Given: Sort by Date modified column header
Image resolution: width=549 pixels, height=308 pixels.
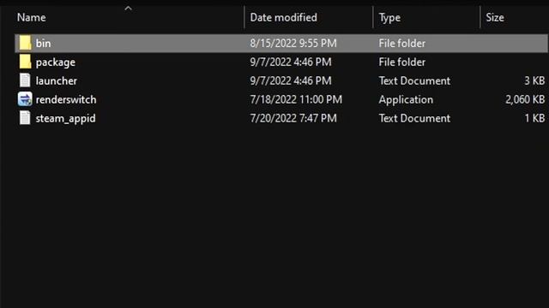Looking at the screenshot, I should [x=284, y=17].
